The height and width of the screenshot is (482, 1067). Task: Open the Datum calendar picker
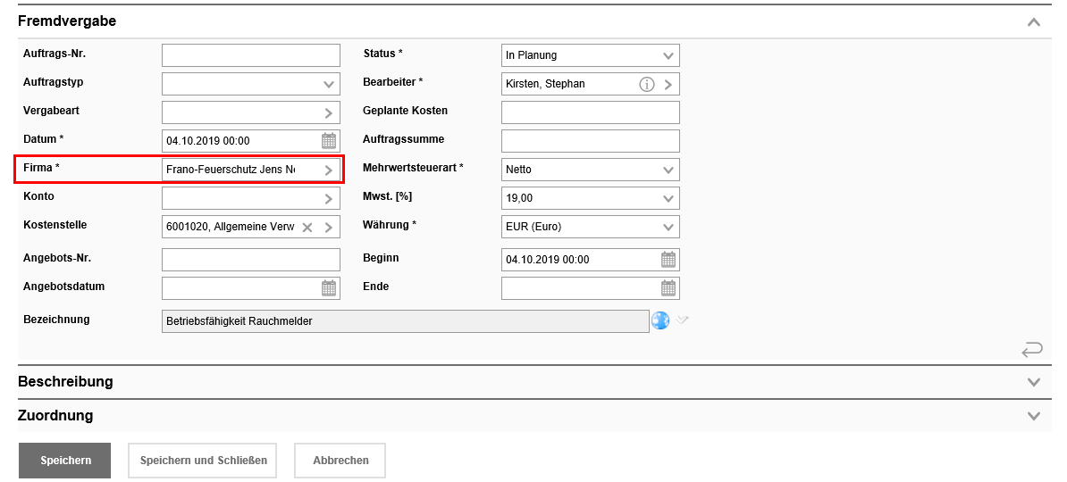tap(329, 141)
